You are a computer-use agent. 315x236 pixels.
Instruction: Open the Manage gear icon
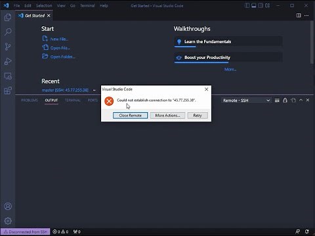click(8, 221)
